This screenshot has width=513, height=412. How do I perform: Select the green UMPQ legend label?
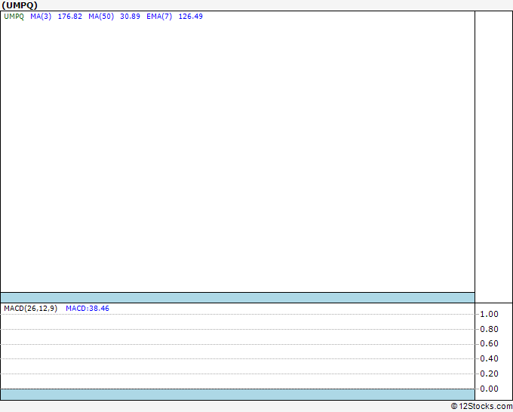point(14,17)
